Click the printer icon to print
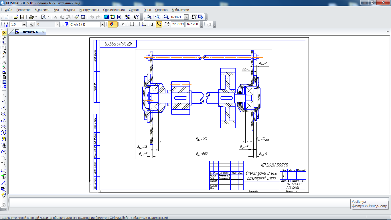The image size is (391, 220). [31, 17]
